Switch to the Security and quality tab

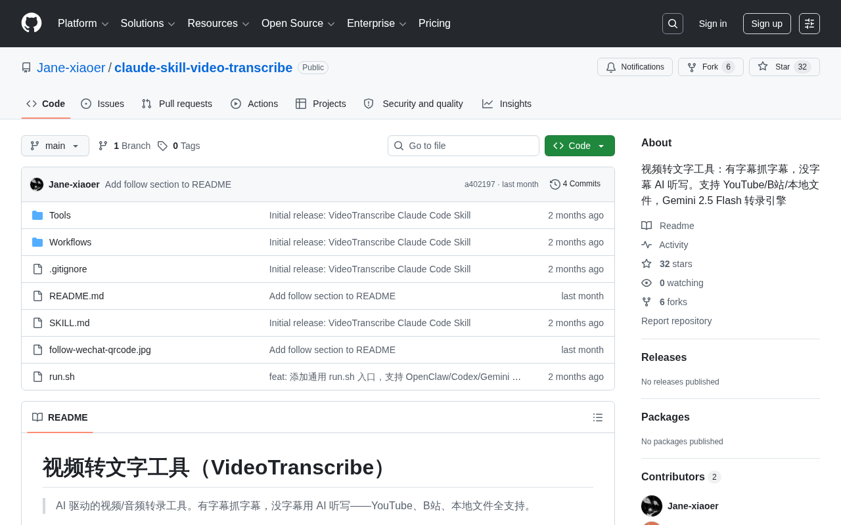(x=413, y=104)
